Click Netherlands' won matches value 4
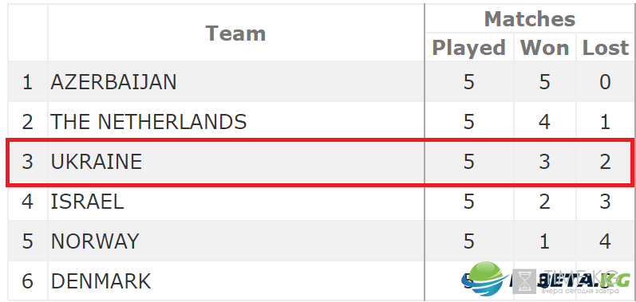Viewport: 636px width, 302px height. click(x=544, y=122)
